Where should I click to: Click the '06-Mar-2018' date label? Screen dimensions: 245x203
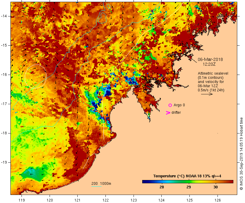click(x=210, y=59)
